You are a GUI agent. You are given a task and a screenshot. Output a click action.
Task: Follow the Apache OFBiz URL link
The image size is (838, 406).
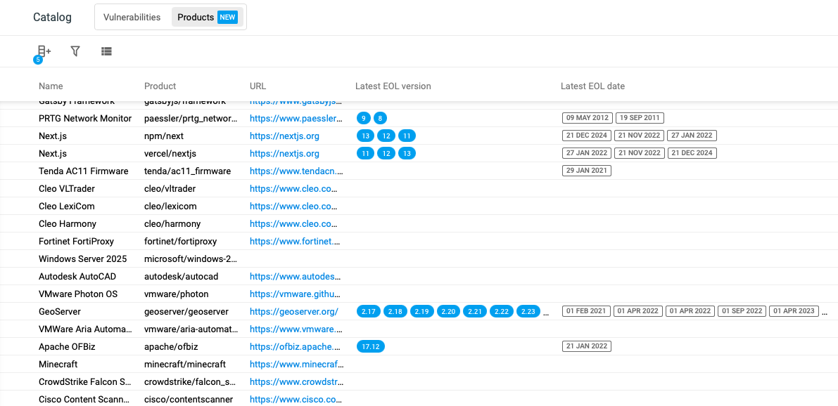(296, 346)
